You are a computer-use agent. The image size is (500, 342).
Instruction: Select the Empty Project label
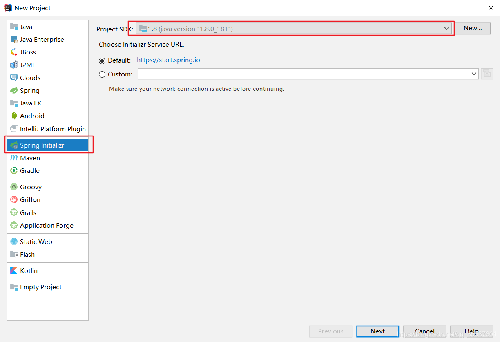point(41,287)
